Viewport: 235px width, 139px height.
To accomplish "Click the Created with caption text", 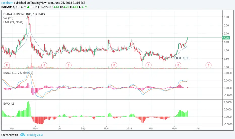I will pos(10,135).
